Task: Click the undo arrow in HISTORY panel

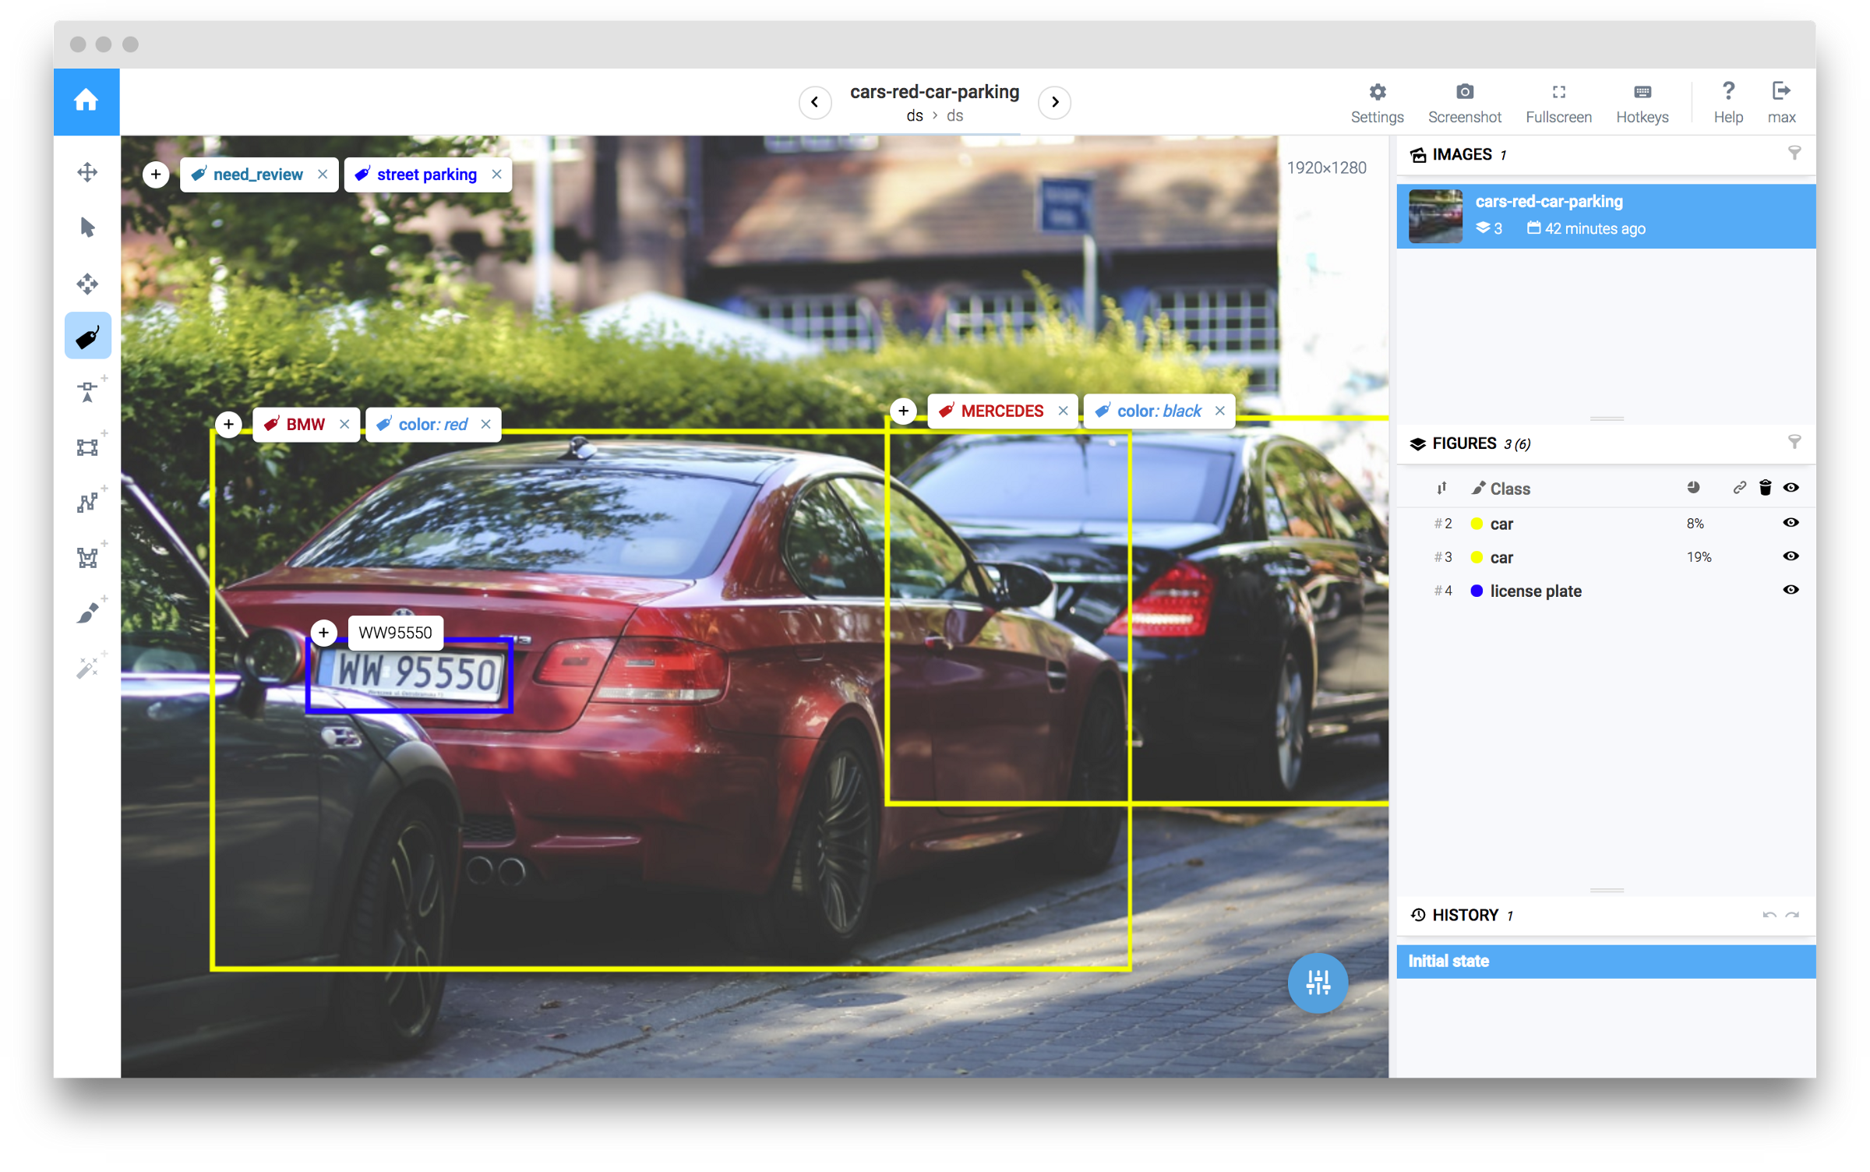Action: pyautogui.click(x=1770, y=913)
